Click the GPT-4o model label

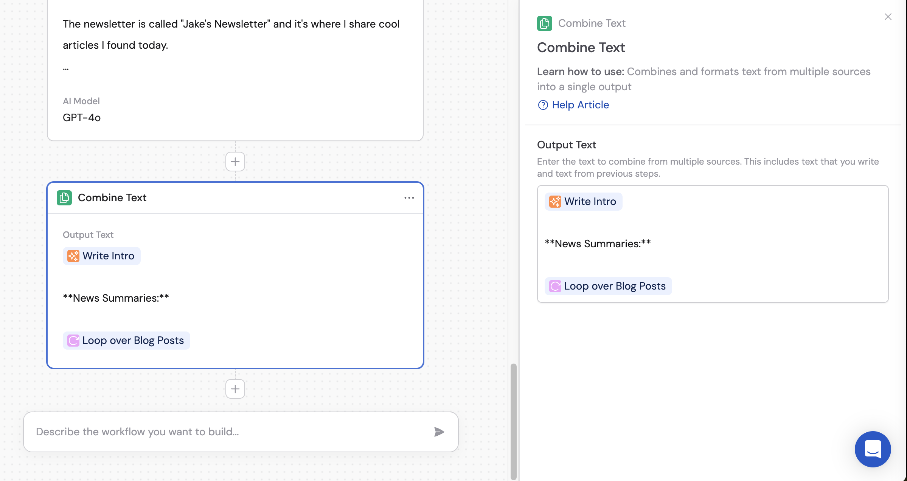click(x=82, y=117)
